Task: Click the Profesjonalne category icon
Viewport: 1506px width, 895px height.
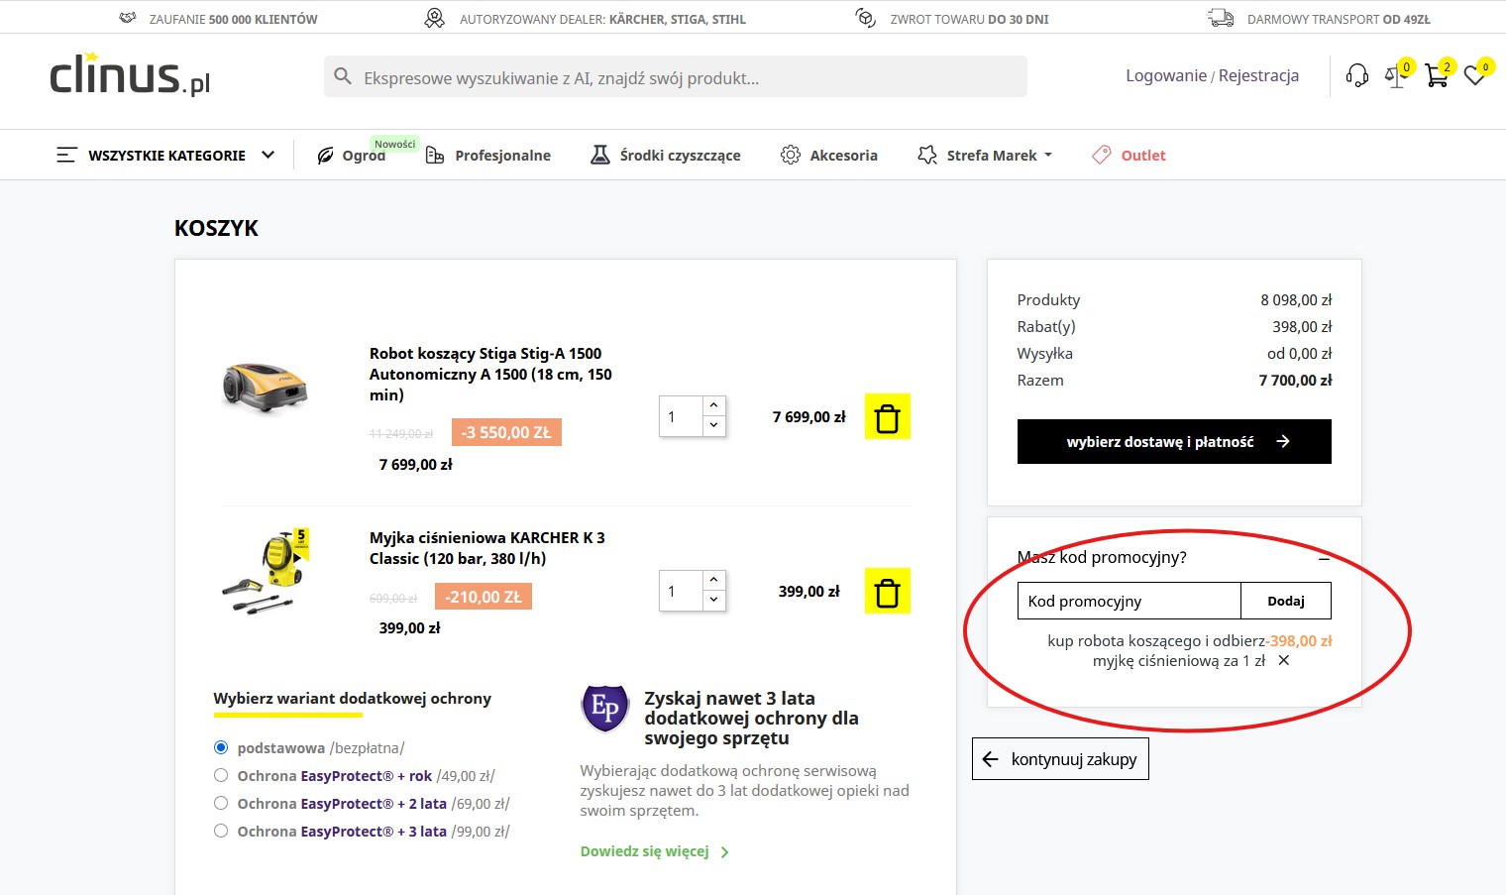Action: (x=435, y=156)
